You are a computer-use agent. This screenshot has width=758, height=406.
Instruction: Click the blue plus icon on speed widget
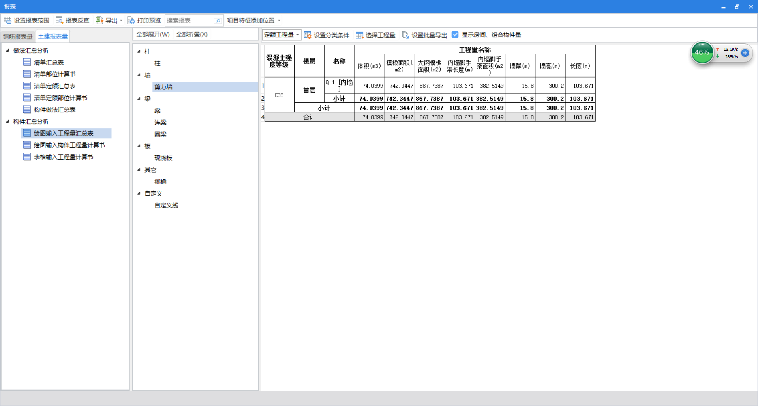coord(745,53)
